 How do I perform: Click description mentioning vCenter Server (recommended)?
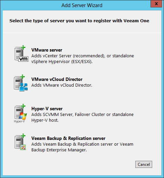(83, 56)
